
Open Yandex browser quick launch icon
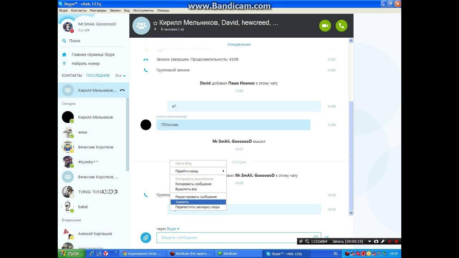click(x=106, y=254)
